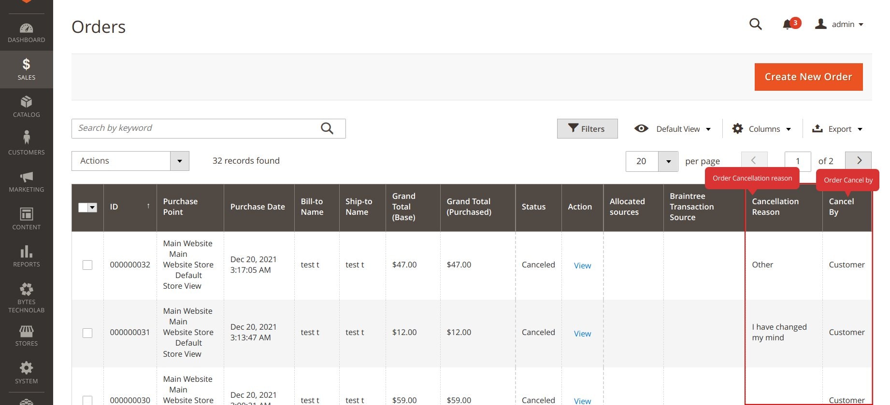Sort by Purchase Date column header

click(259, 207)
